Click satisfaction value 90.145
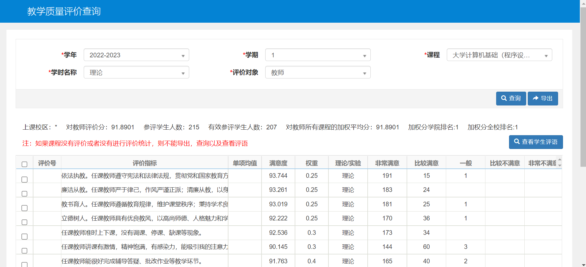 (278, 247)
